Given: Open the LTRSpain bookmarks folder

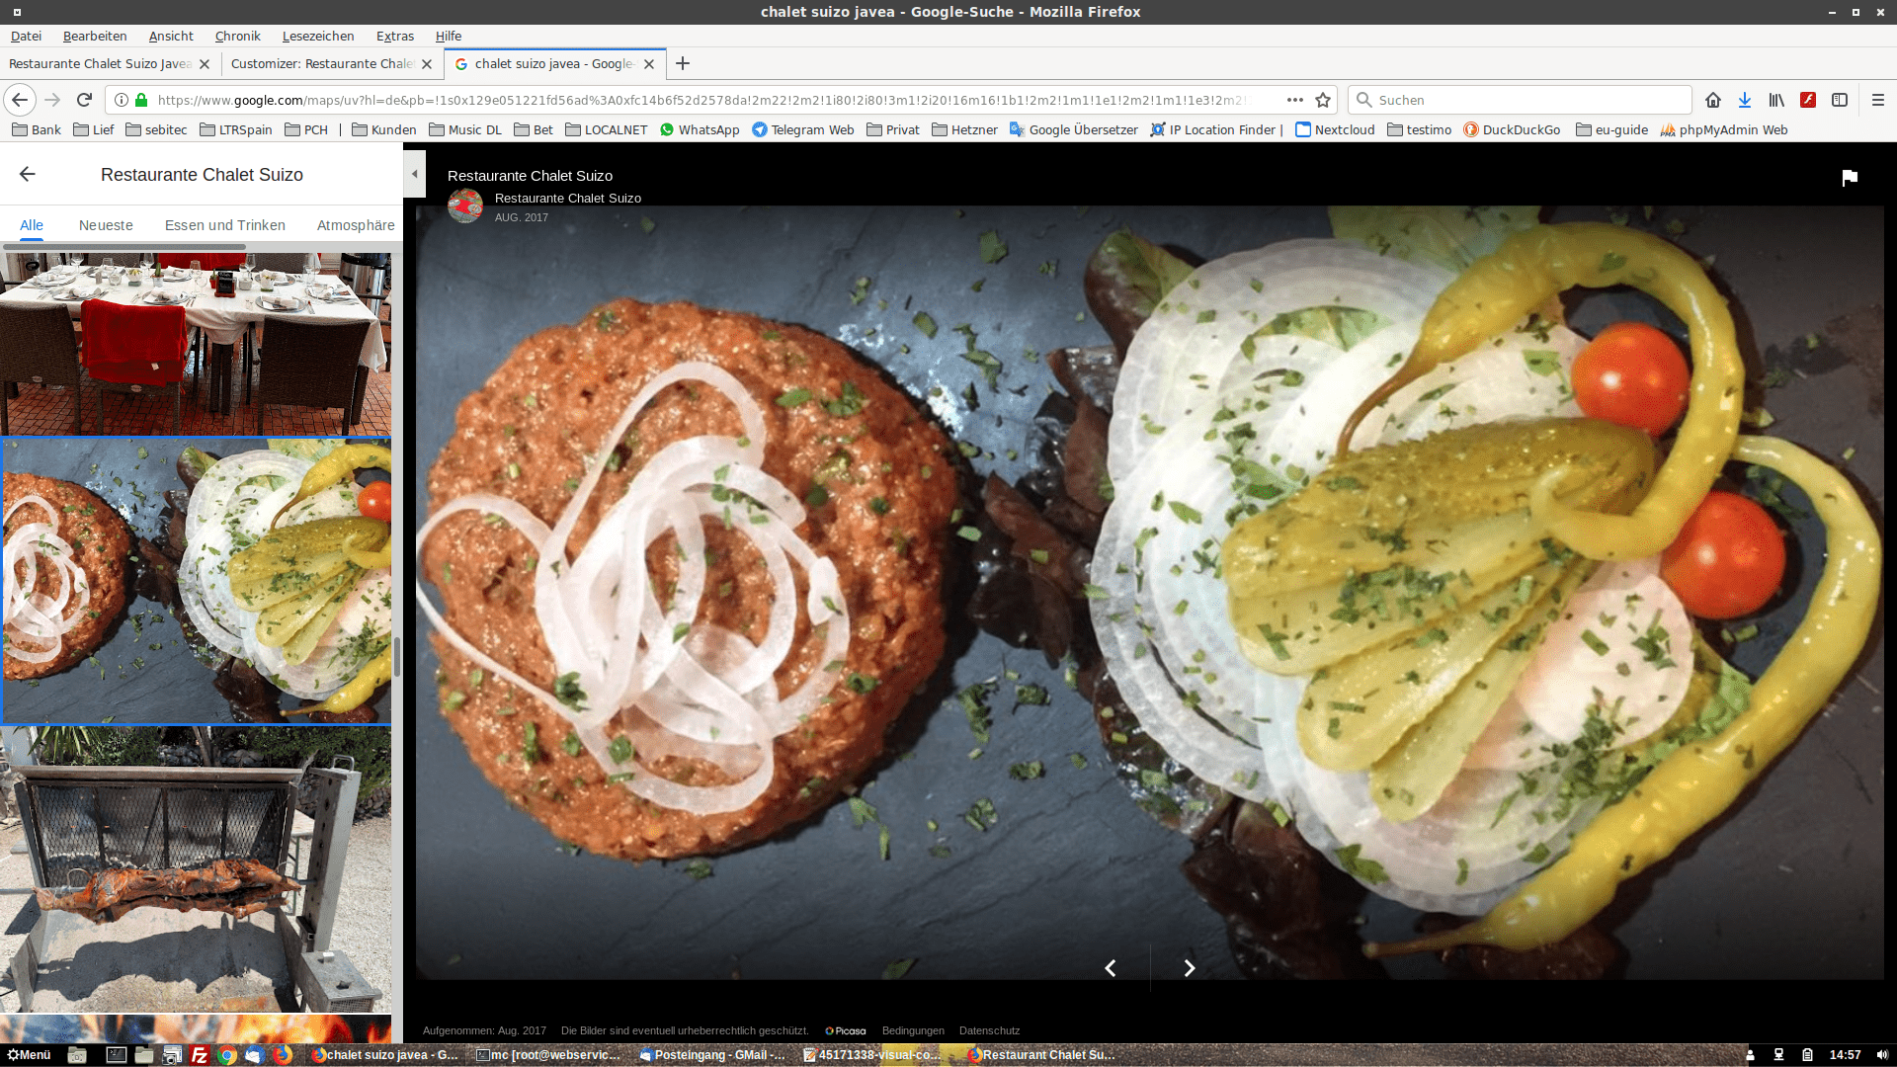Looking at the screenshot, I should click(236, 129).
